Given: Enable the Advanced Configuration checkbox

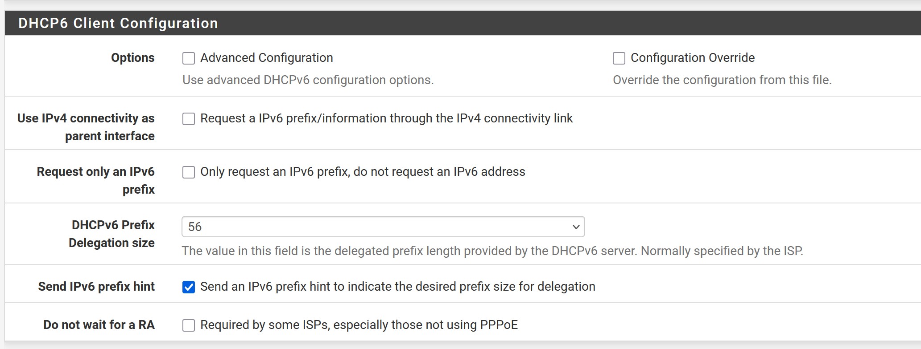Looking at the screenshot, I should [189, 58].
